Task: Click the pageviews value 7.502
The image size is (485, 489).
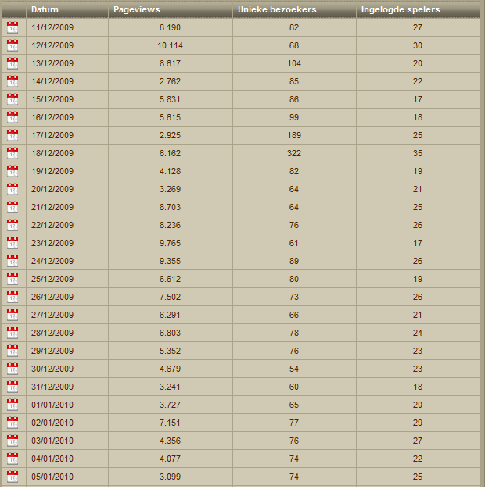Action: click(x=171, y=297)
